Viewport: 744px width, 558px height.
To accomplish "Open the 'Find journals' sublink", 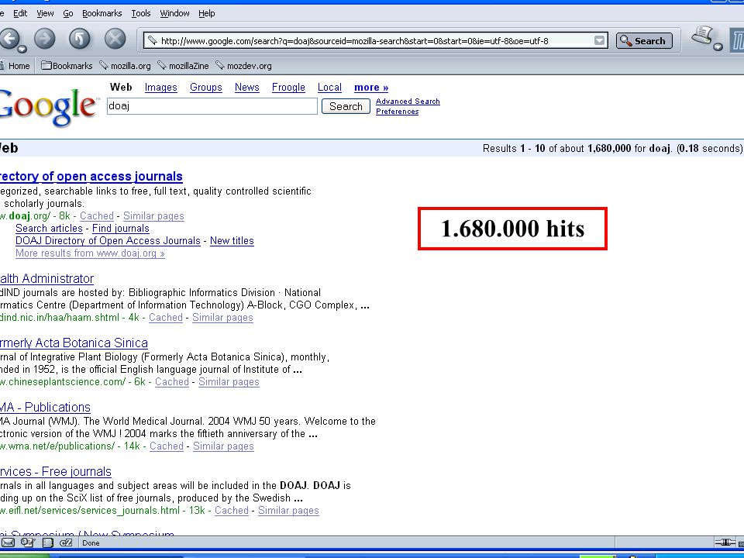I will 121,228.
